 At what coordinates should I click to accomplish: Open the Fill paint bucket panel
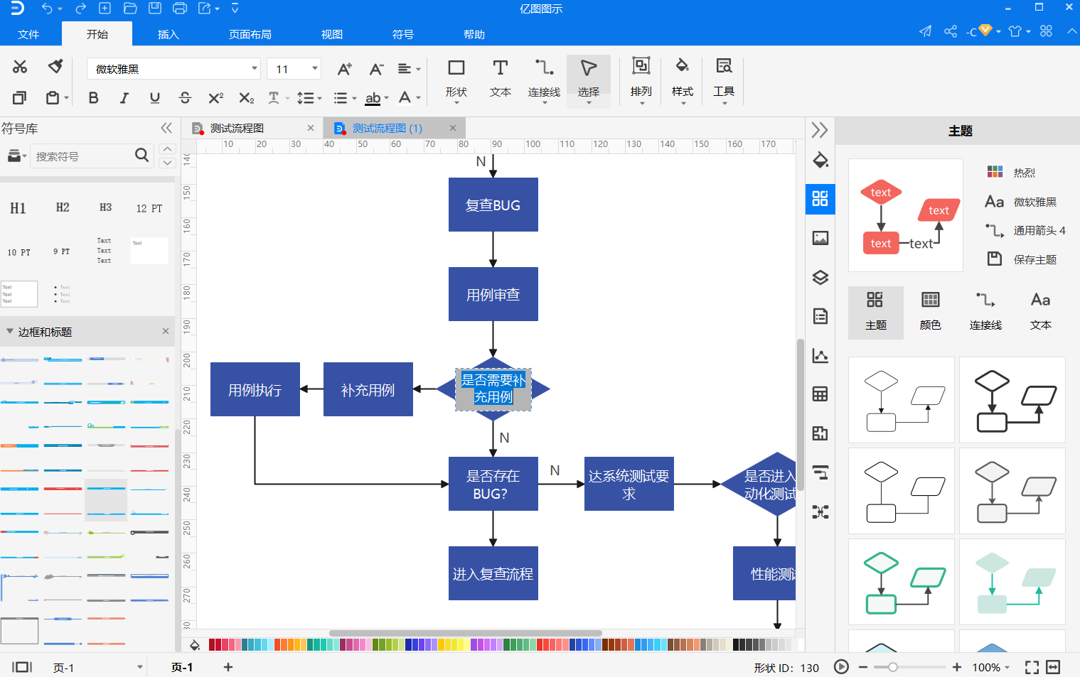820,160
